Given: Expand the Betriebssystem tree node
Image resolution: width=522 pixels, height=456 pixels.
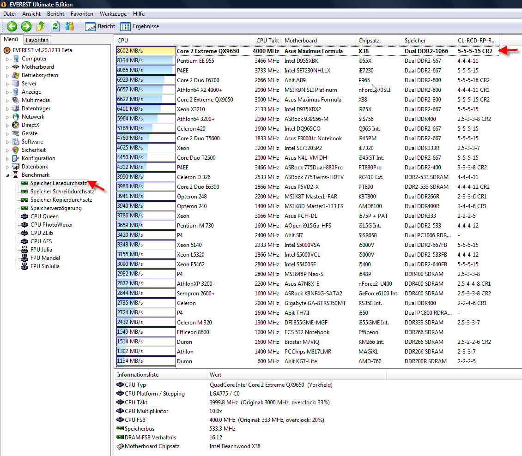Looking at the screenshot, I should [8, 76].
